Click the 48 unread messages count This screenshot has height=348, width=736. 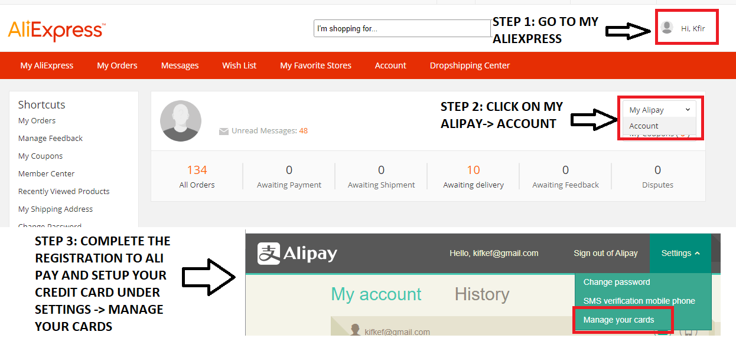(303, 130)
